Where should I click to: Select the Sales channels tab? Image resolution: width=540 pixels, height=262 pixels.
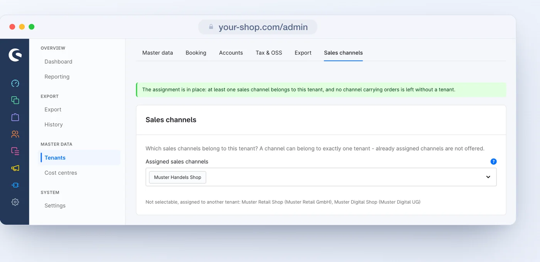[x=343, y=53]
